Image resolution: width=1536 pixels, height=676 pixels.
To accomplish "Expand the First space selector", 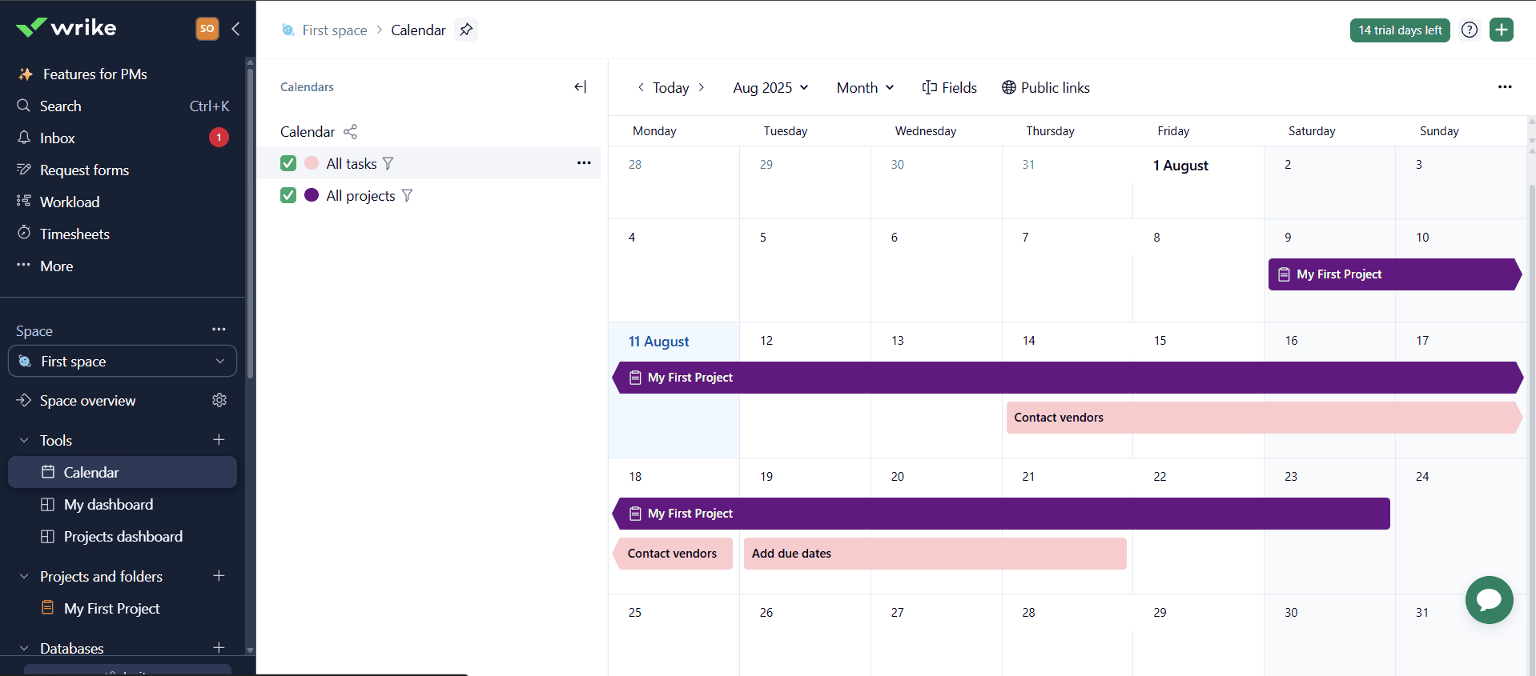I will tap(123, 361).
